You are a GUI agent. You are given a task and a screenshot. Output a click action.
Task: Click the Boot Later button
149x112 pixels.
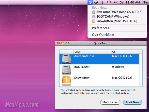coord(110,102)
